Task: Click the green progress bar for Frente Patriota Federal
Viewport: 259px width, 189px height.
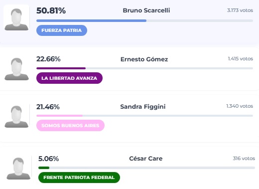Action: [x=44, y=168]
